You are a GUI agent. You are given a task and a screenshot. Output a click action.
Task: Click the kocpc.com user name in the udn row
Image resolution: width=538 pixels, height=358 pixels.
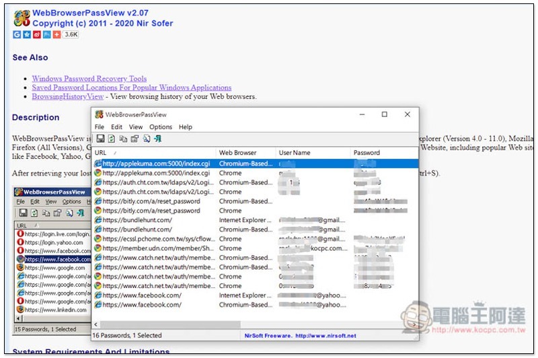point(313,248)
